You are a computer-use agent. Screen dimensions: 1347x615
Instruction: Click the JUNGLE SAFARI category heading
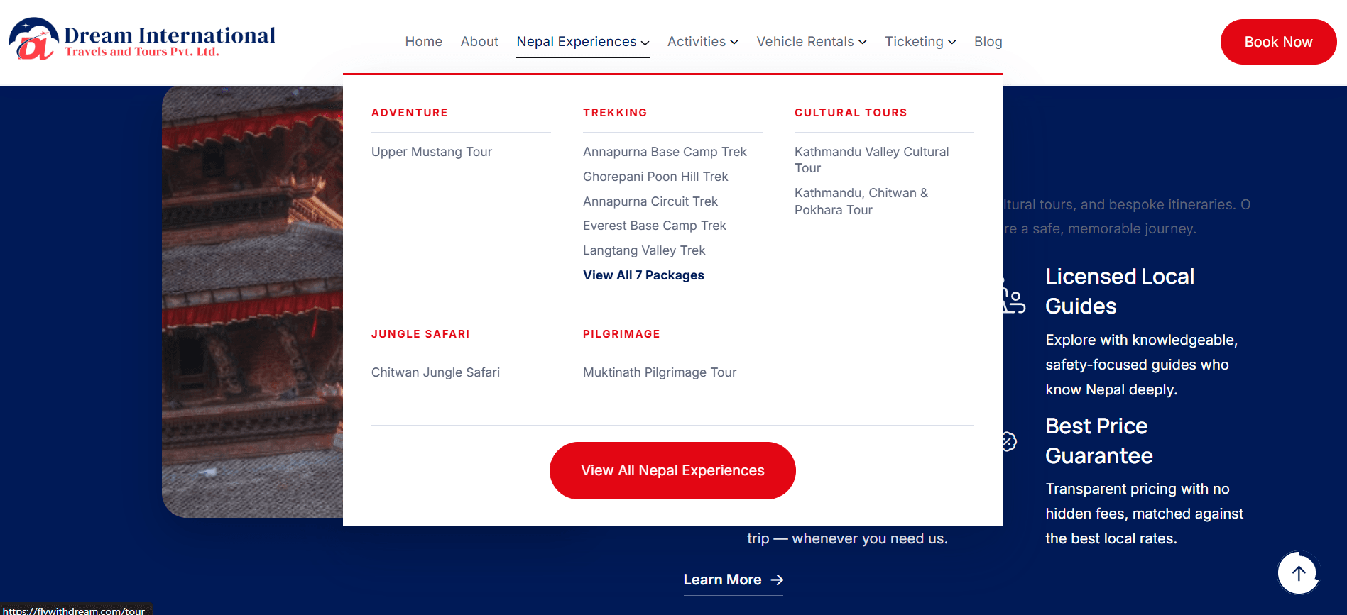click(420, 334)
